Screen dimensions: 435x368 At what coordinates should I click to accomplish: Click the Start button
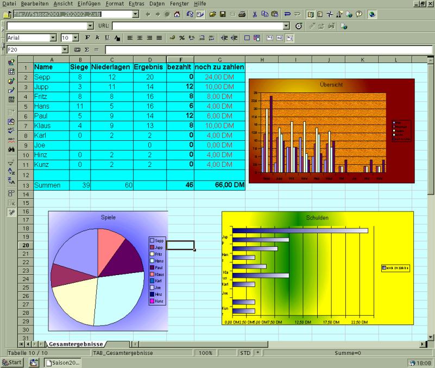(x=12, y=363)
